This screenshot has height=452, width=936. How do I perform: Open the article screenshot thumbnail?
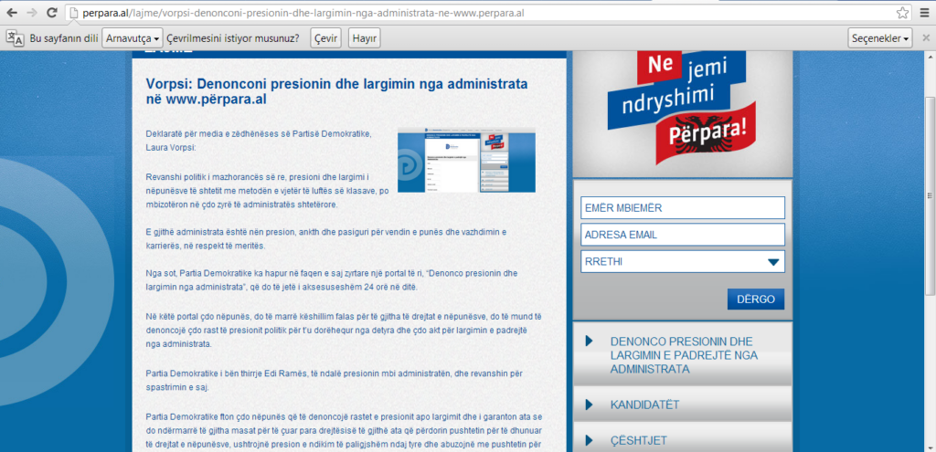coord(466,160)
